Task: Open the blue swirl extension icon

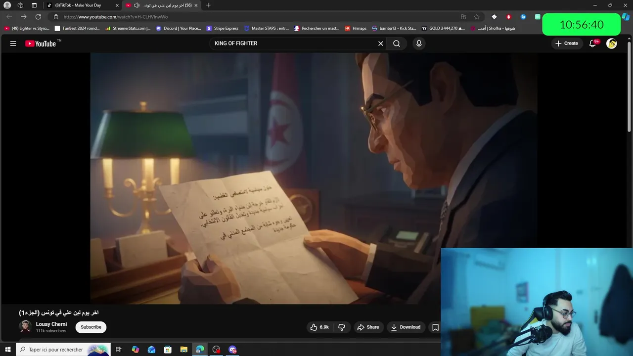Action: (523, 17)
